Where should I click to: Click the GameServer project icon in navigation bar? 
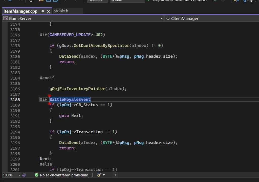6,18
